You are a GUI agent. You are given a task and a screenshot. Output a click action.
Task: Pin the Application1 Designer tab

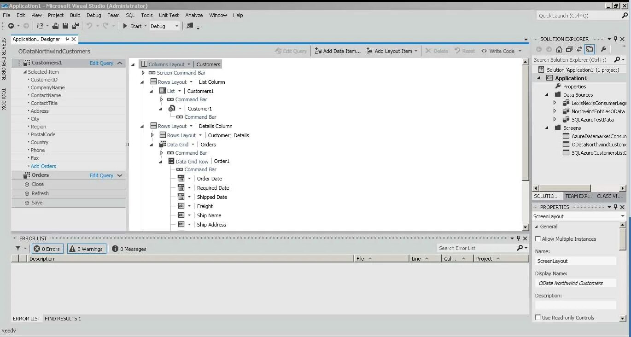click(x=67, y=39)
